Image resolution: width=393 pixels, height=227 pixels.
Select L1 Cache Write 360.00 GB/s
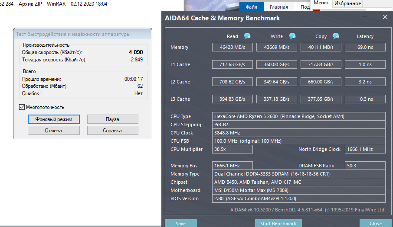point(276,64)
